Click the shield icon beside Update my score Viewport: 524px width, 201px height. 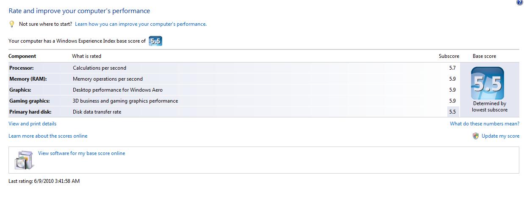476,136
